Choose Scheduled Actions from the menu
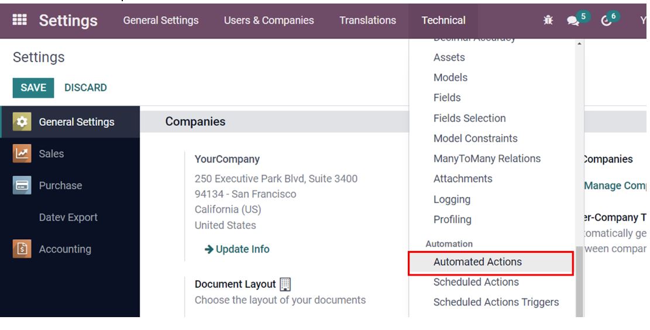 pyautogui.click(x=476, y=282)
